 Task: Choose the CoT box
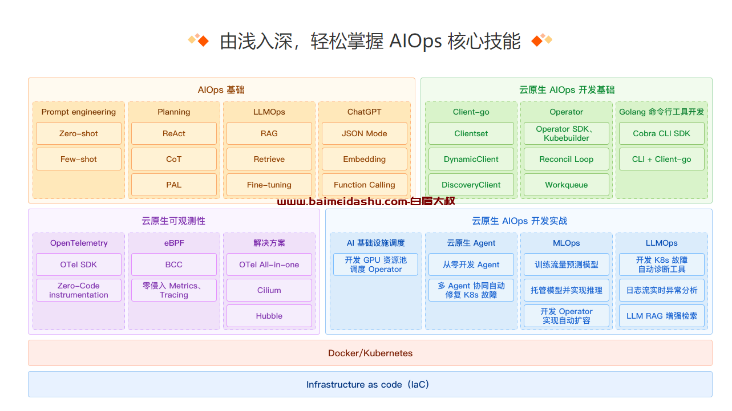[x=174, y=159]
